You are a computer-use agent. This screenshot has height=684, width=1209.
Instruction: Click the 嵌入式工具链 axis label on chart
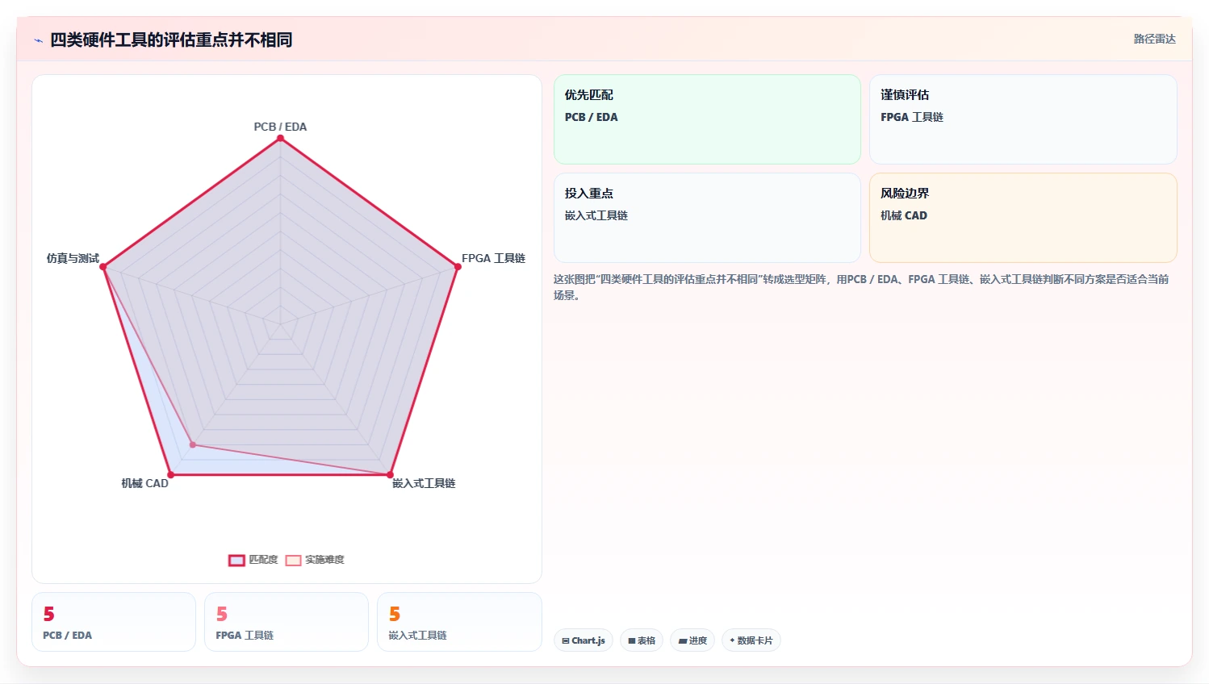(x=424, y=483)
